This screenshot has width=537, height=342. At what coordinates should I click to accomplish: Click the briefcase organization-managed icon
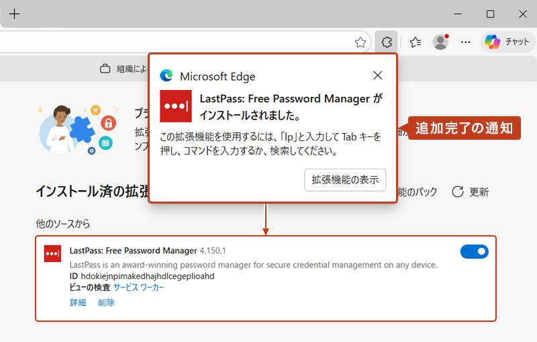pyautogui.click(x=105, y=69)
